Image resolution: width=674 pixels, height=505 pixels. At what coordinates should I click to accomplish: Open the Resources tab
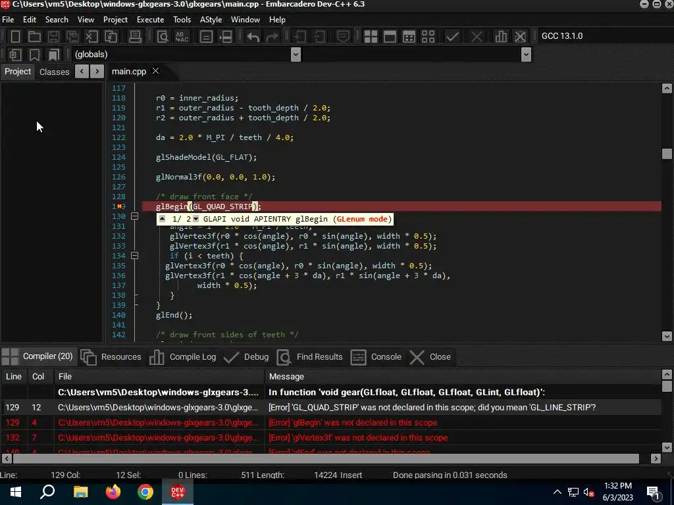pyautogui.click(x=111, y=357)
